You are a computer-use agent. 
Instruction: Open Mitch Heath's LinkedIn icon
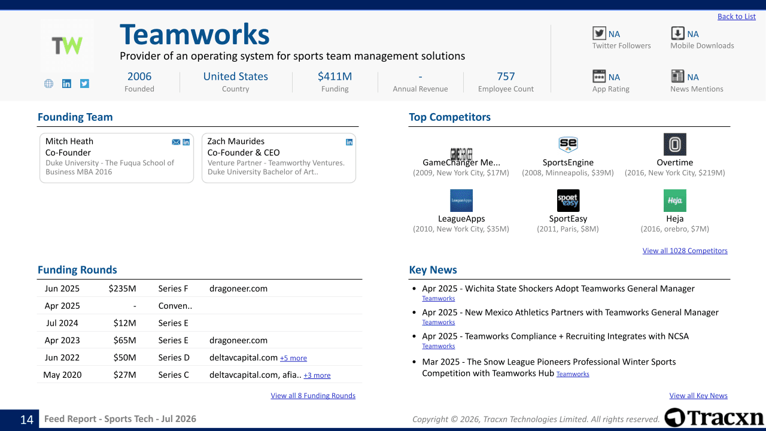[186, 142]
